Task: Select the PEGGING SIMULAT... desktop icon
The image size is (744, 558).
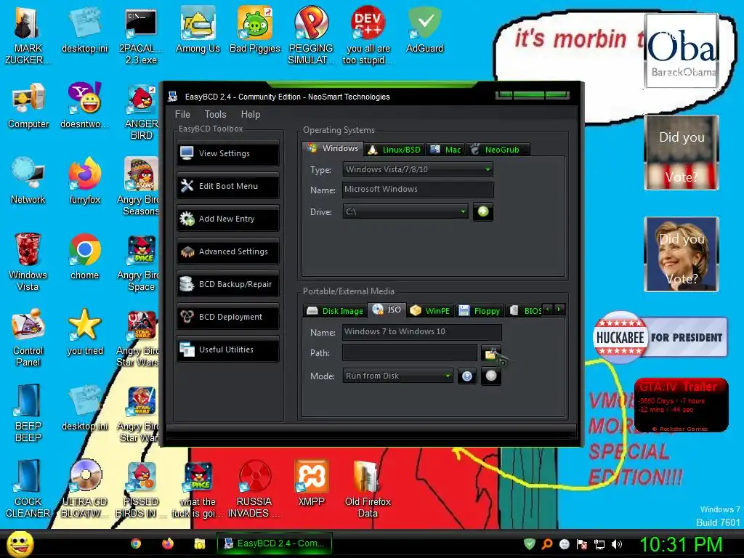Action: (311, 35)
